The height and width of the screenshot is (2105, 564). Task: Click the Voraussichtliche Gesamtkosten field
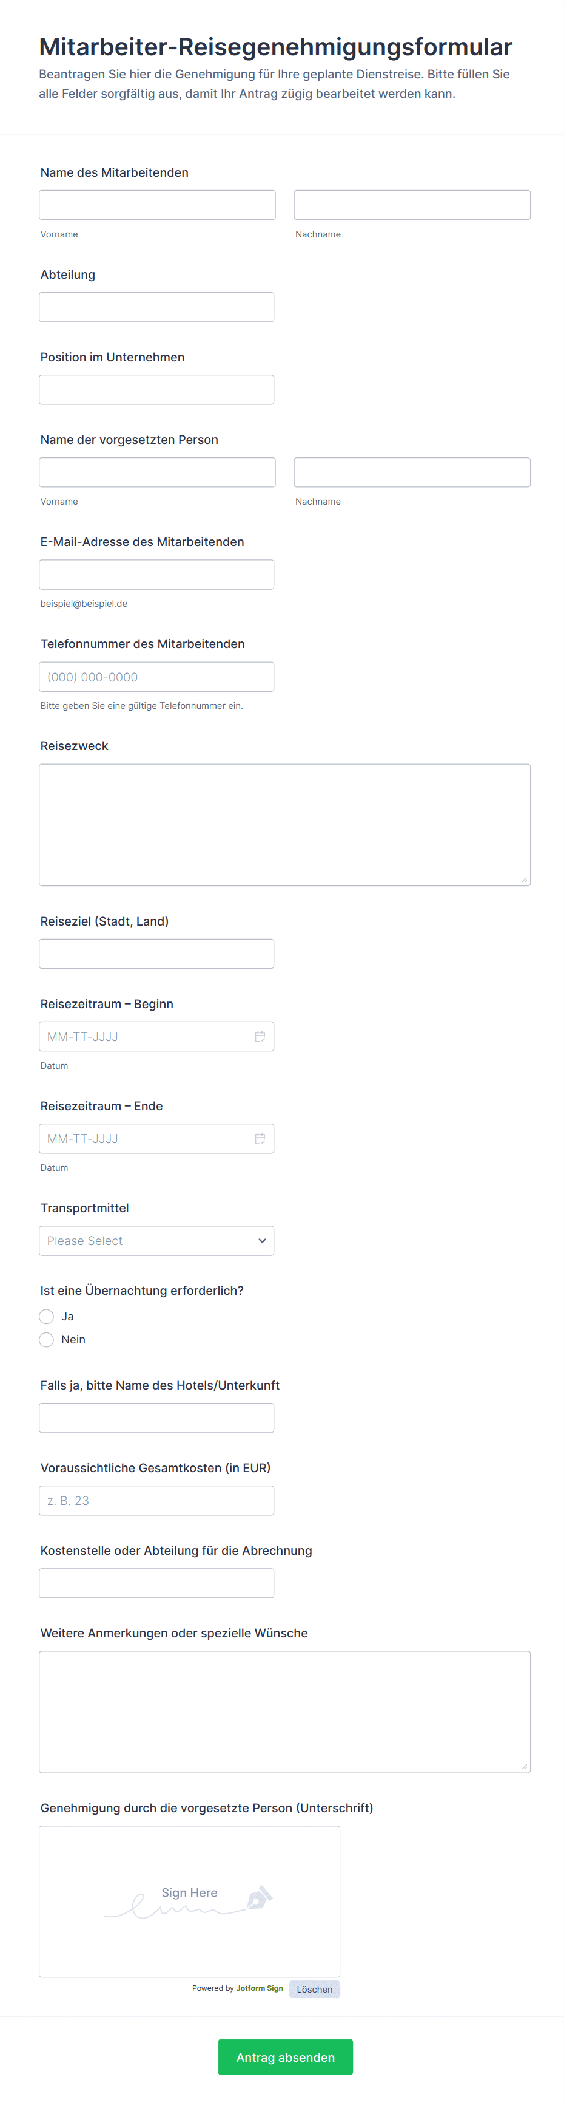156,1500
